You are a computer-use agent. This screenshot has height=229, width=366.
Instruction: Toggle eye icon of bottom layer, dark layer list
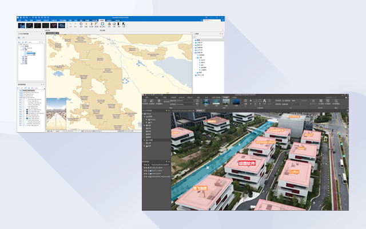pyautogui.click(x=145, y=177)
